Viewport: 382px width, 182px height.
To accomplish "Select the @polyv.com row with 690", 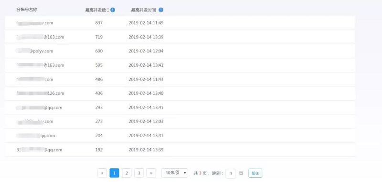I will tap(180, 51).
